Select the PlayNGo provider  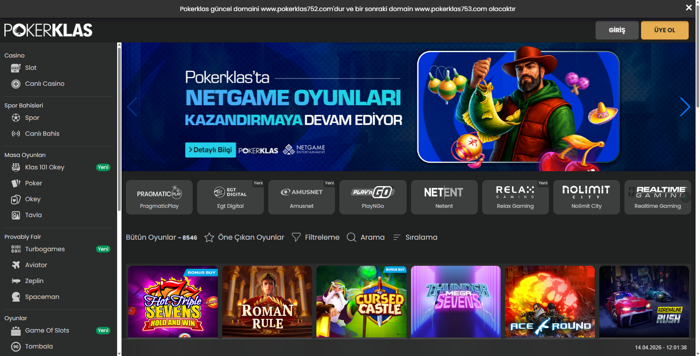point(373,197)
